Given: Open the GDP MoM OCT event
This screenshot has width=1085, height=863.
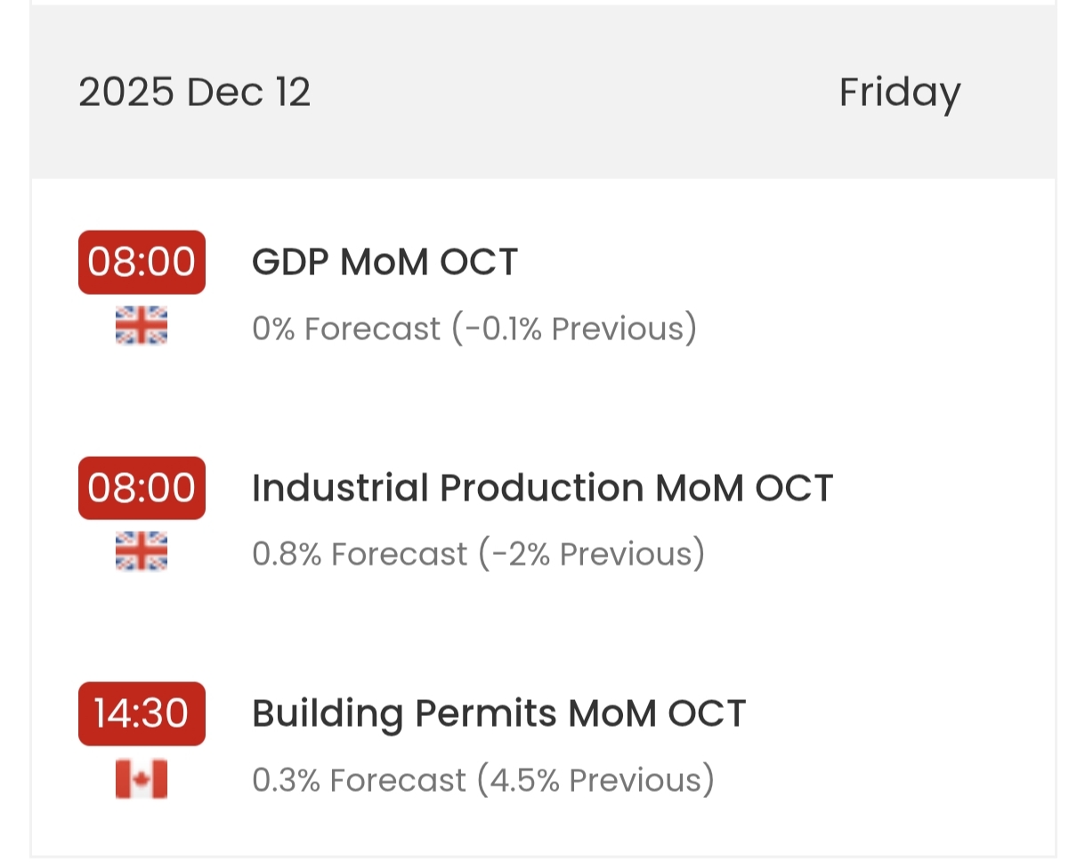Looking at the screenshot, I should [x=385, y=263].
